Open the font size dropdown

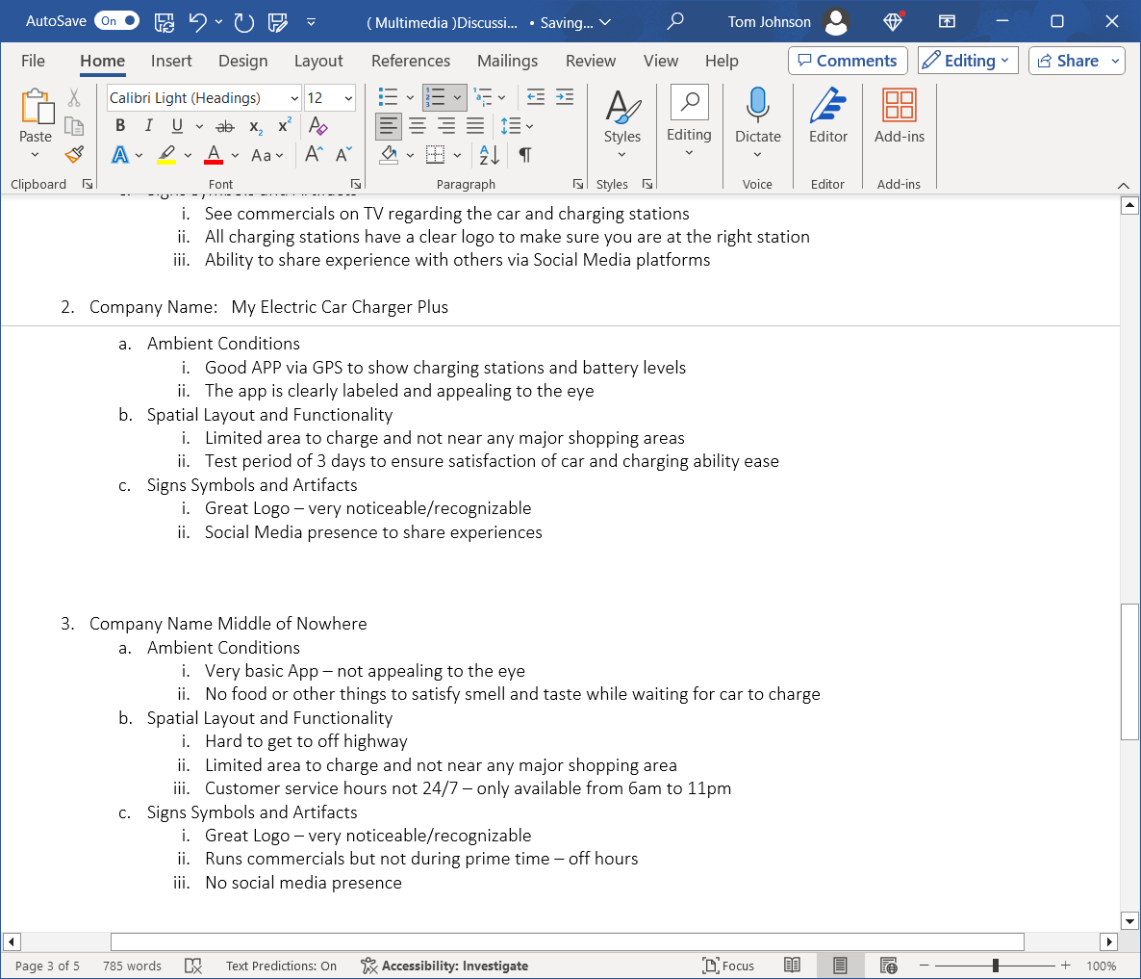pyautogui.click(x=348, y=98)
